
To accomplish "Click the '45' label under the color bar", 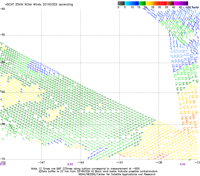I will tap(180, 7).
